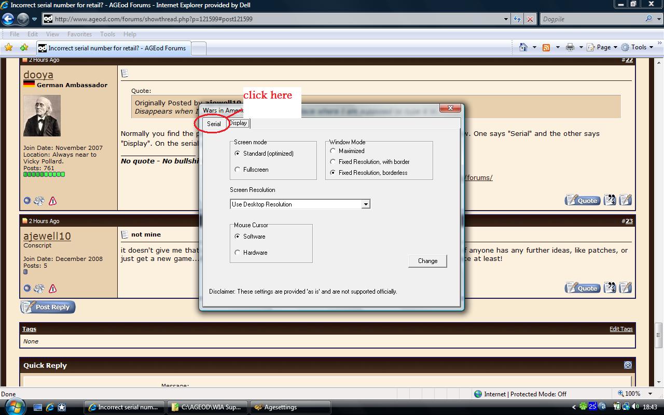
Task: Select the Fullscreen screen mode
Action: 238,170
